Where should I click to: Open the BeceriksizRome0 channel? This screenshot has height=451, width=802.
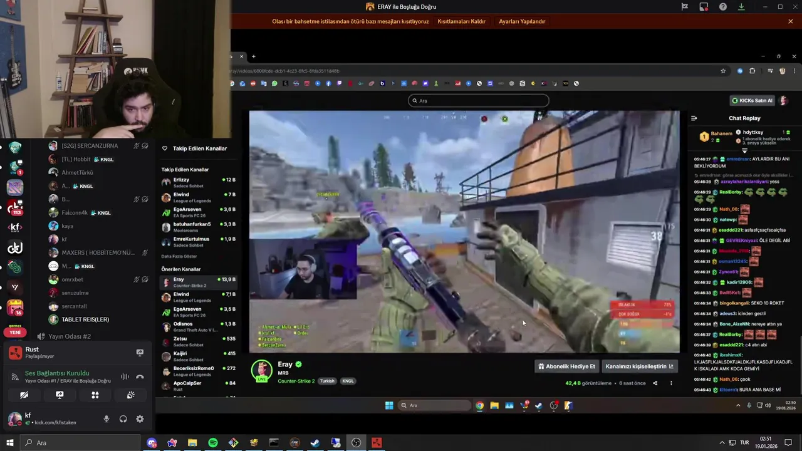pyautogui.click(x=198, y=371)
